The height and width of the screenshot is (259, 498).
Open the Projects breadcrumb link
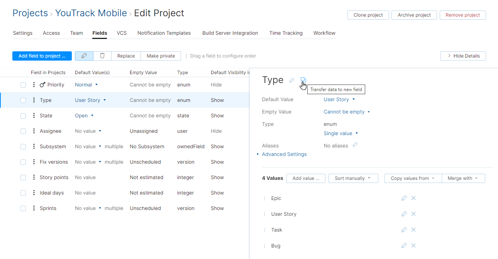tap(30, 13)
